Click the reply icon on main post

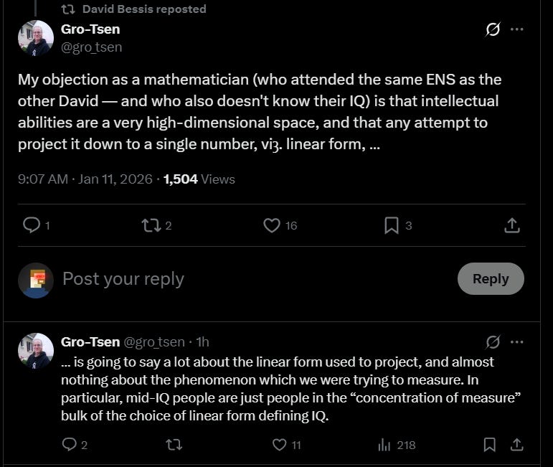click(32, 225)
